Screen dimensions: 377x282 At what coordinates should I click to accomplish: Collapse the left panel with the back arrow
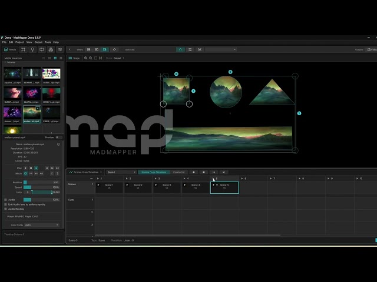tap(70, 49)
